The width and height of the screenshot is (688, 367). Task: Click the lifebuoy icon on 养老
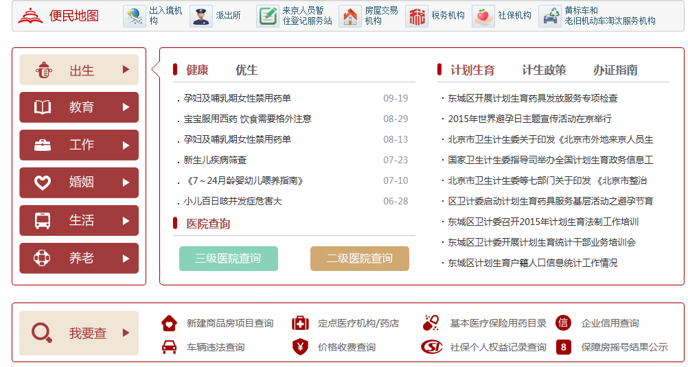click(42, 258)
